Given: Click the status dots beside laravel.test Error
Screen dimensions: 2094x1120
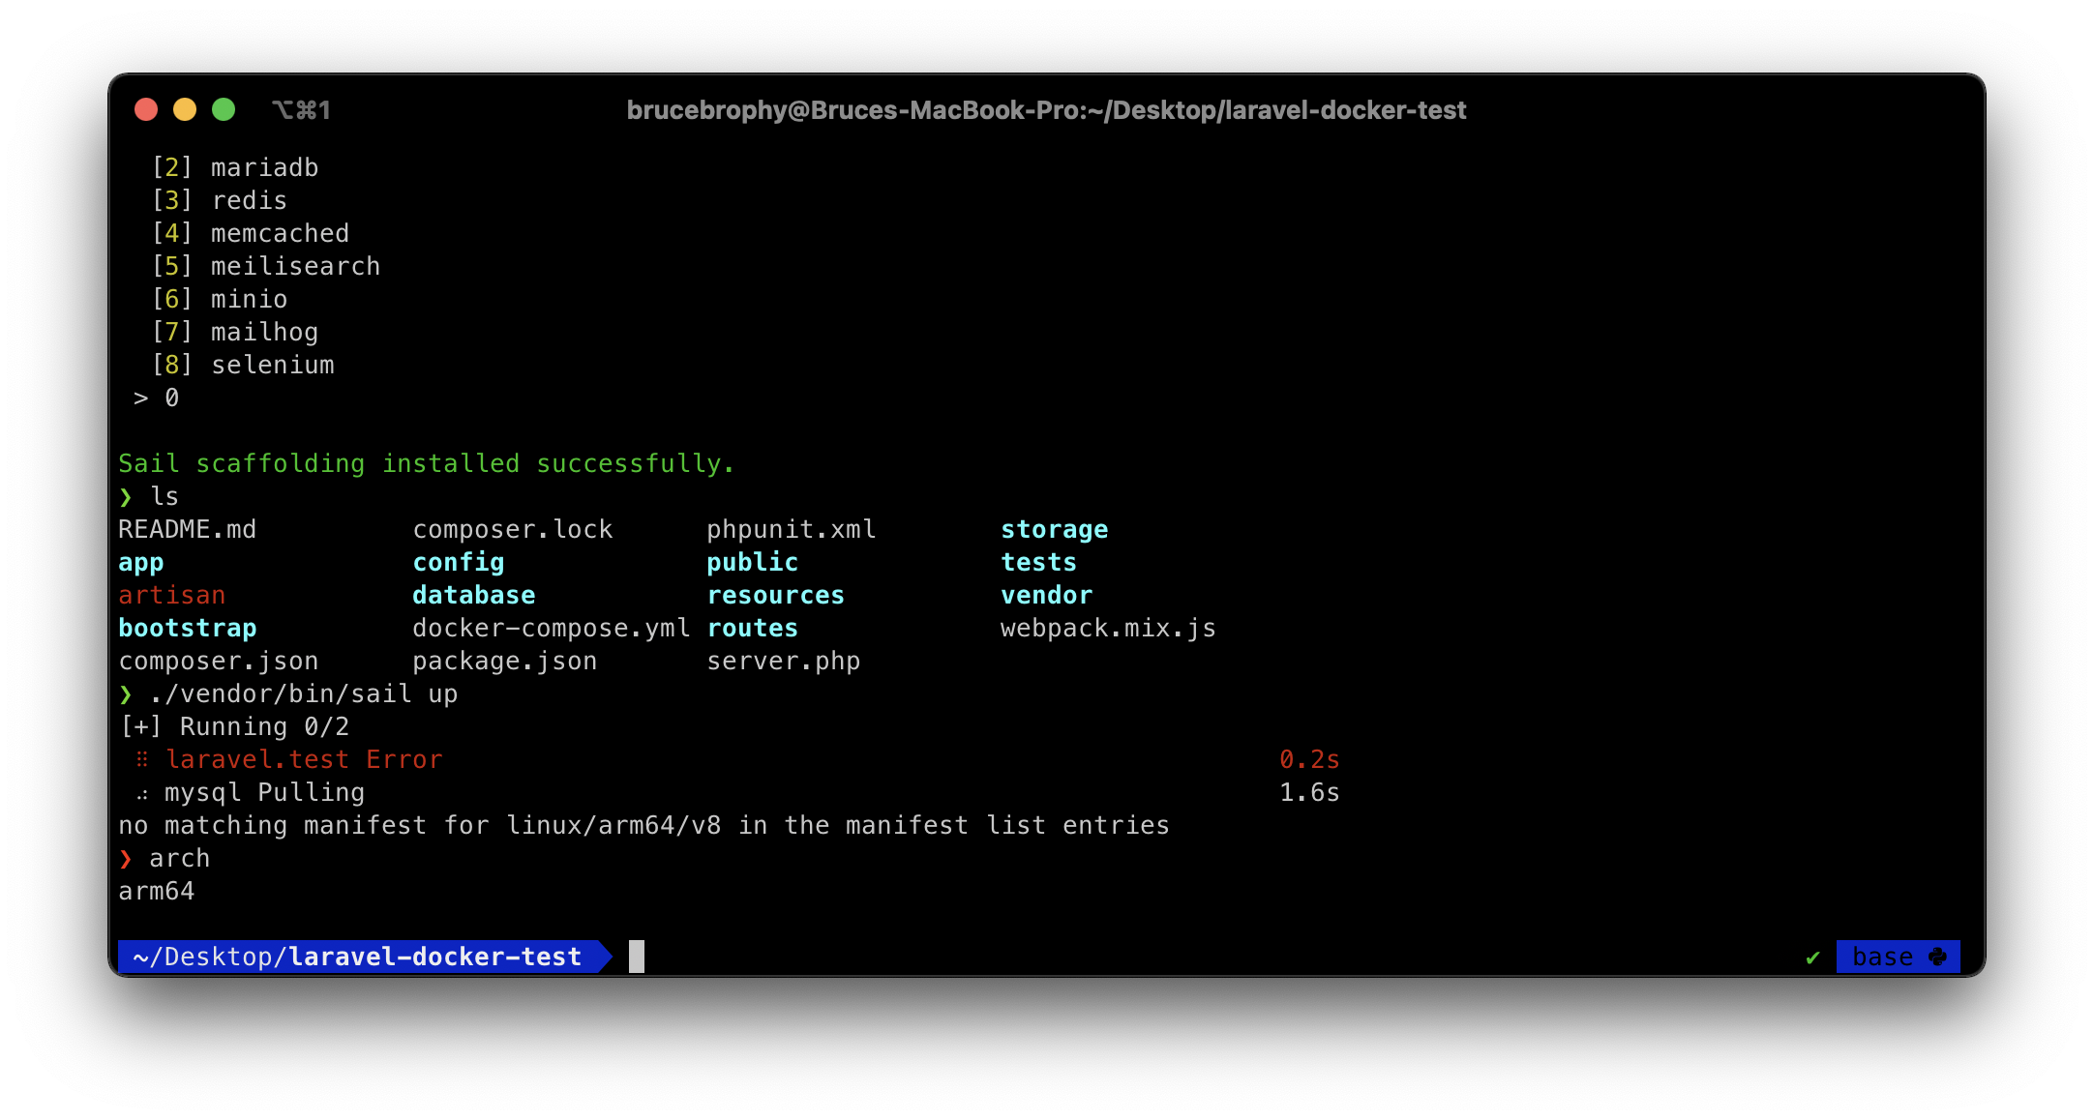Looking at the screenshot, I should coord(142,759).
